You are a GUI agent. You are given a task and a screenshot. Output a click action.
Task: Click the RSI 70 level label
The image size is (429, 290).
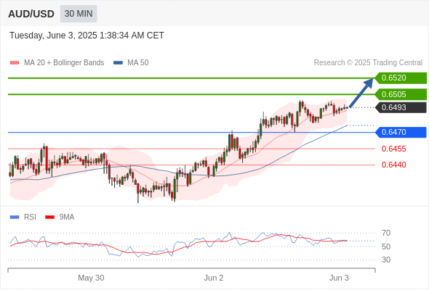click(x=386, y=233)
